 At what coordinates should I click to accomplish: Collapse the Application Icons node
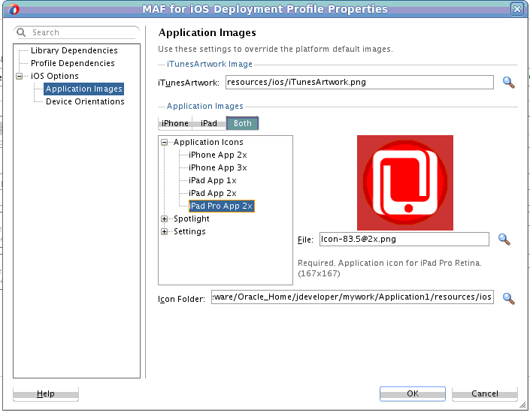pos(165,142)
